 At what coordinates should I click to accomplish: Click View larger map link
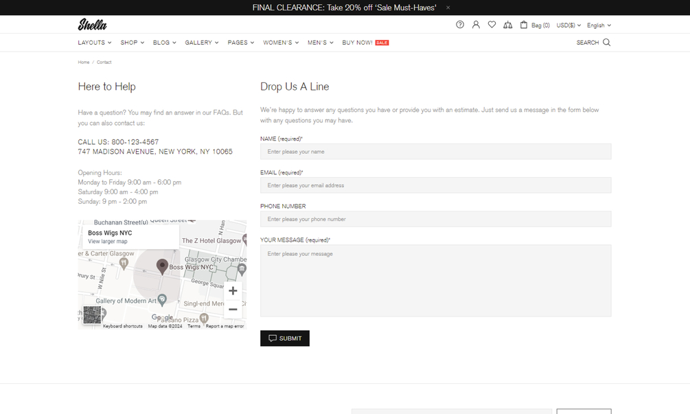click(107, 242)
